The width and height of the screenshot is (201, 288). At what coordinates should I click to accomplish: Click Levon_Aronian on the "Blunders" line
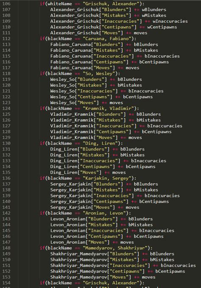[68, 219]
